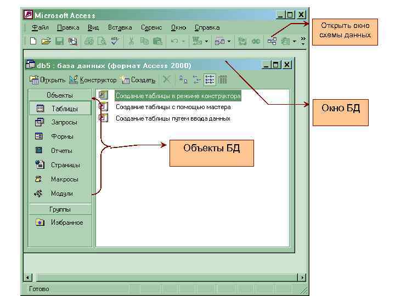This screenshot has height=296, width=395.
Task: Select 'Создание таблицы с помощью мастера'
Action: pyautogui.click(x=173, y=107)
